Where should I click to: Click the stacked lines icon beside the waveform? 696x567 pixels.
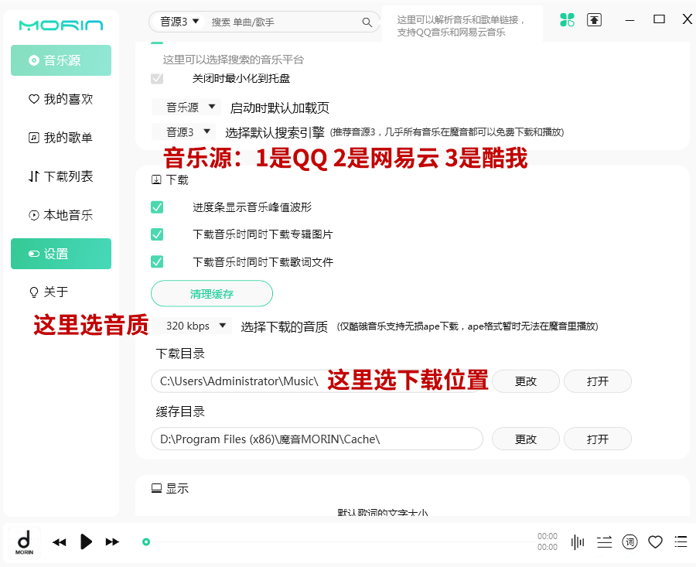point(604,542)
